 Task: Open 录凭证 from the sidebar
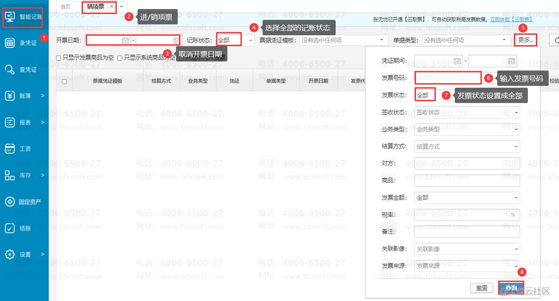point(9,43)
